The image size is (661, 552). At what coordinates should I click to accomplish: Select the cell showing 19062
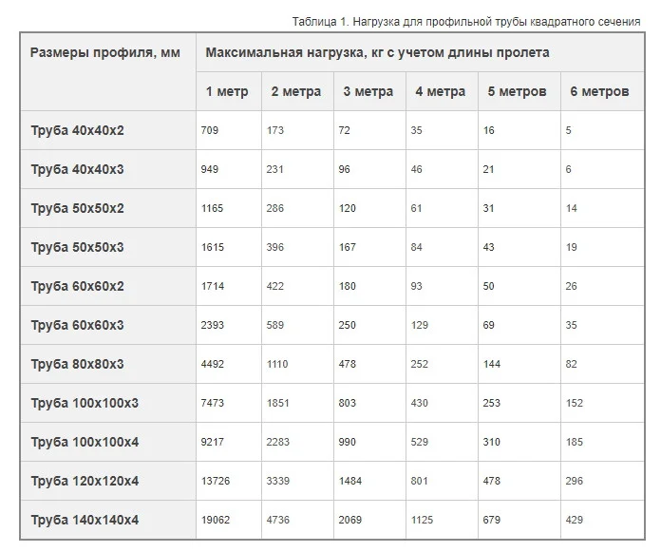click(x=216, y=520)
